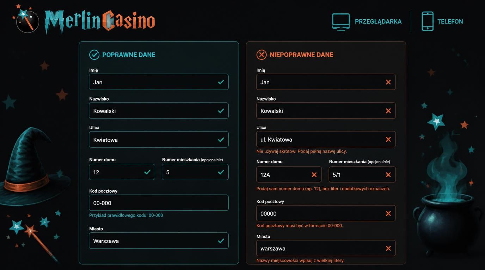The height and width of the screenshot is (270, 485).
Task: Click the Imię field with green checkmark
Action: click(159, 82)
